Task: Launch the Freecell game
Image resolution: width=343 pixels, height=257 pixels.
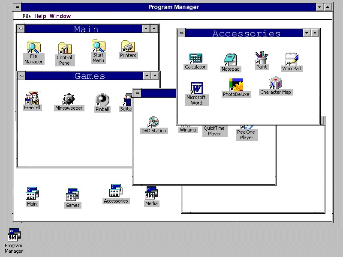Action: point(32,101)
